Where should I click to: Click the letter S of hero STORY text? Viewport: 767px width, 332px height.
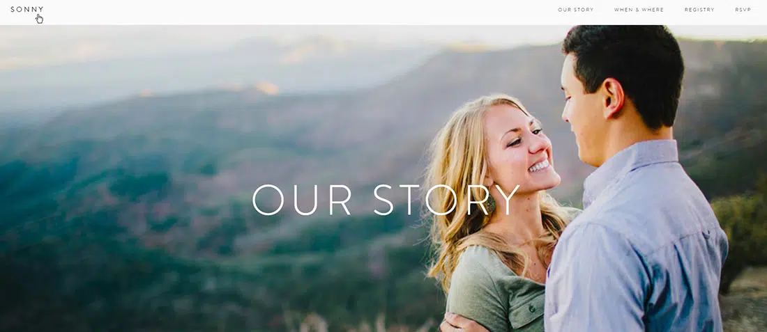383,200
